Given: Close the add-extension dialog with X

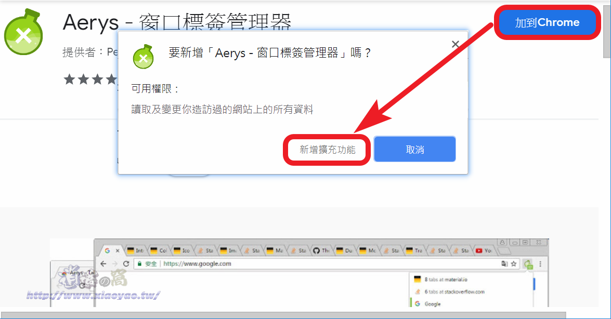Looking at the screenshot, I should (455, 44).
